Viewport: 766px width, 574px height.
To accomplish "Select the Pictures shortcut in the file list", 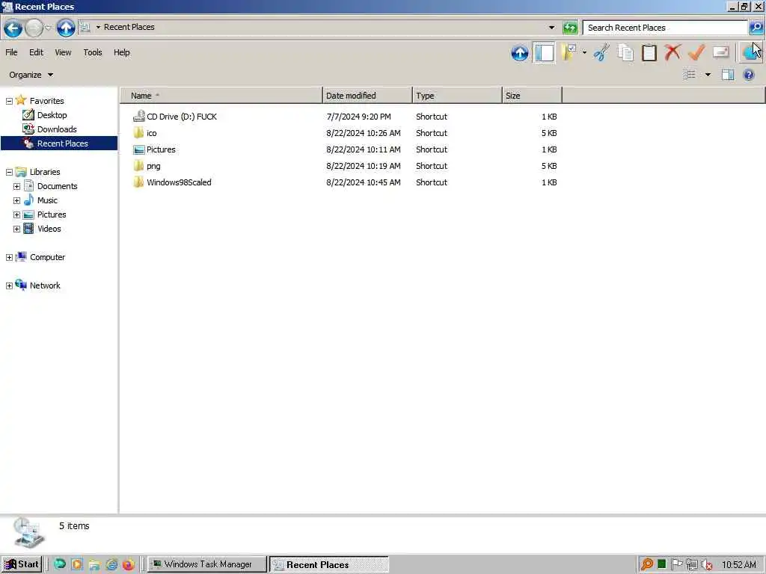I will tap(154, 149).
